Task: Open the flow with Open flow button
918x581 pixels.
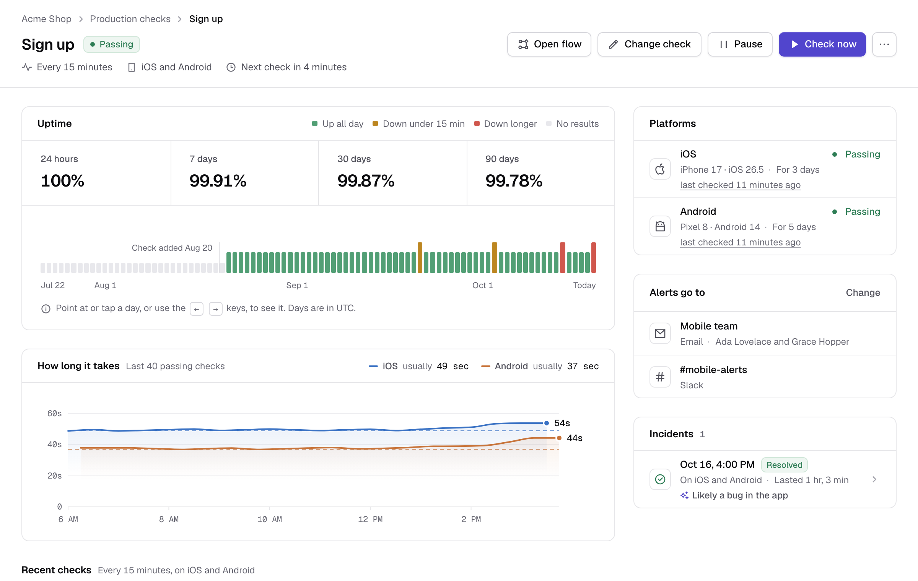Action: [x=549, y=44]
